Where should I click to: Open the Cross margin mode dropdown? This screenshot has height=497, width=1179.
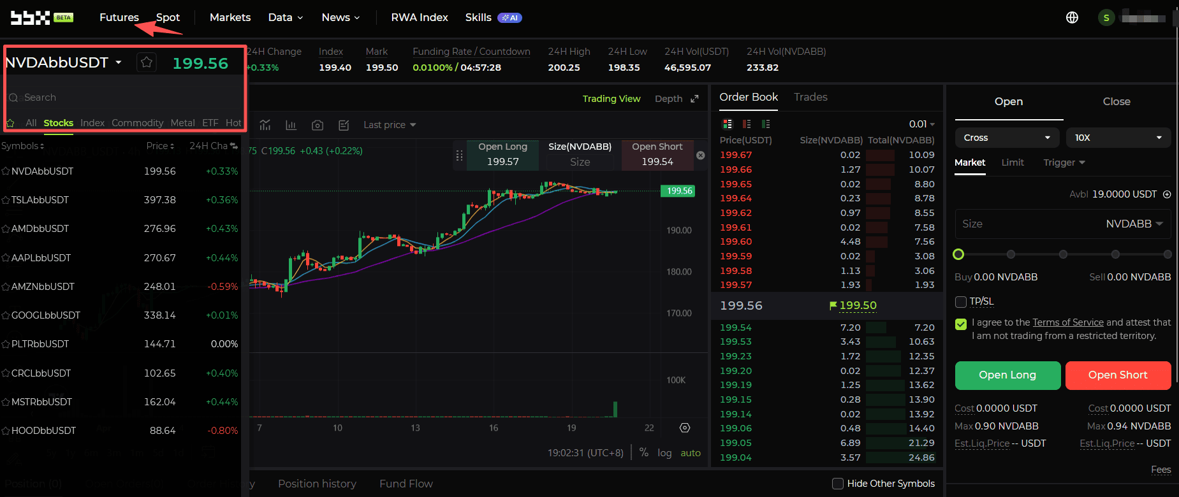click(x=1006, y=138)
